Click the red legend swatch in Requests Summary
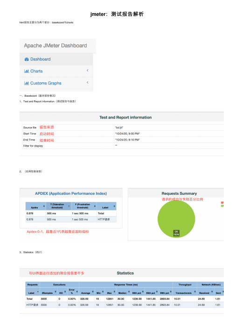This screenshot has width=235, height=333. [x=222, y=203]
